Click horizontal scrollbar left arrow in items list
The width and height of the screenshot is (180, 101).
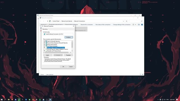44,52
